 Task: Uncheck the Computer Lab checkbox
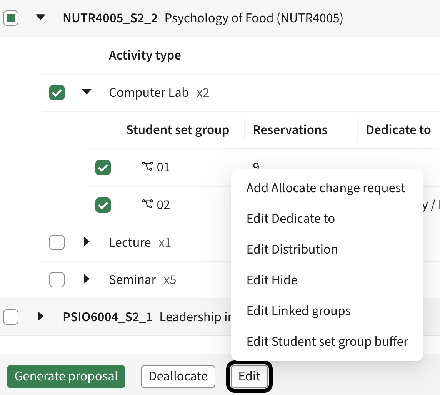point(57,93)
